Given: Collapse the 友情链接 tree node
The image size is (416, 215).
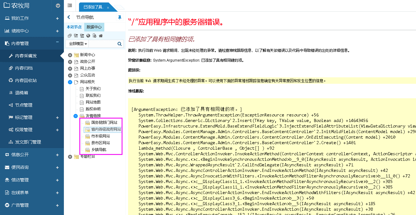Looking at the screenshot, I should pos(76,116).
